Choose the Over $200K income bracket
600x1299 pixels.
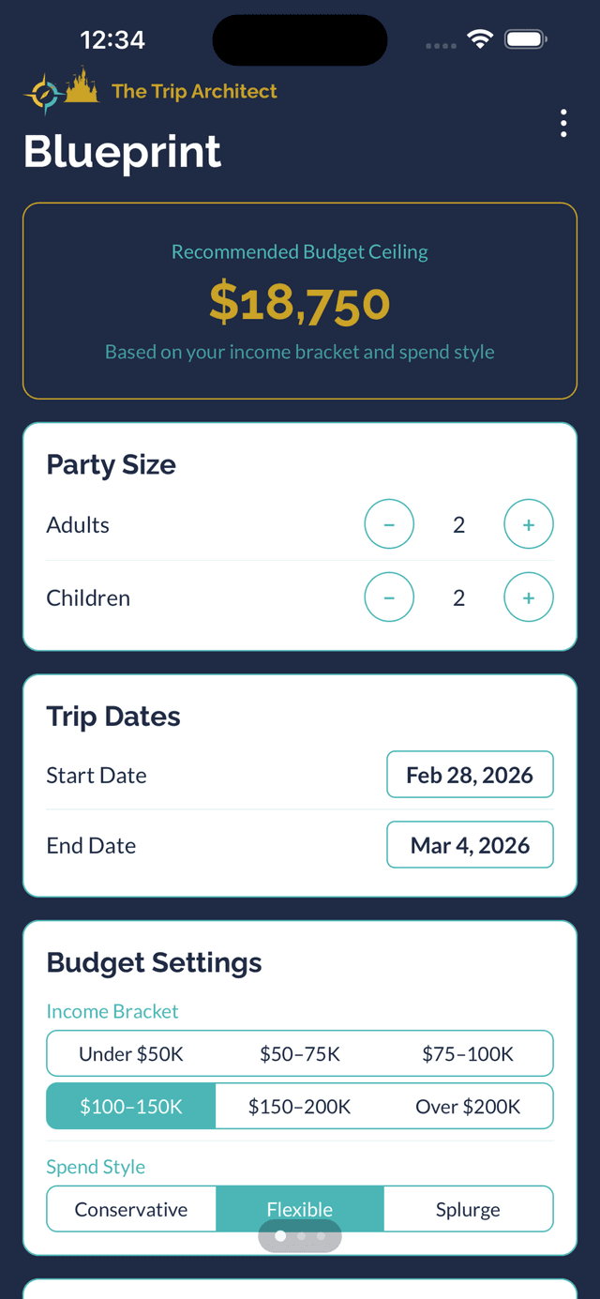click(469, 1106)
